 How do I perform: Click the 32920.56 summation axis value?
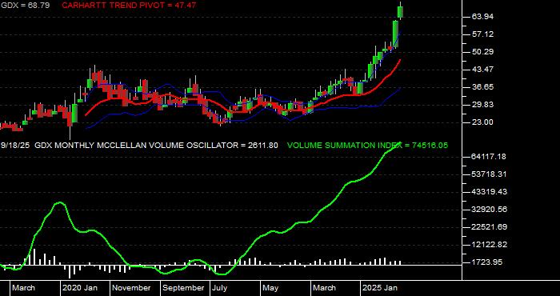point(489,210)
